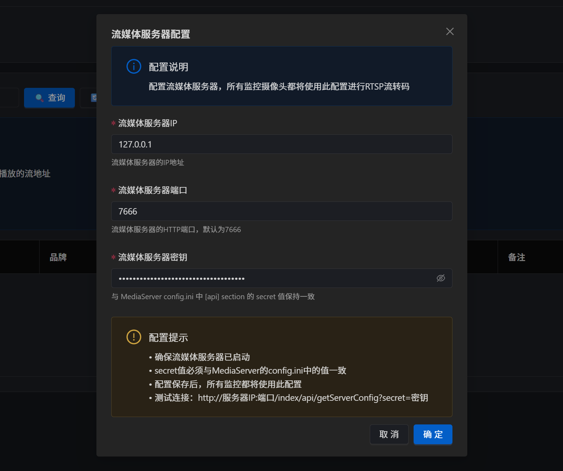Screen dimensions: 563x471
Task: Click the 流媒体服务器密钥 field label
Action: 153,257
